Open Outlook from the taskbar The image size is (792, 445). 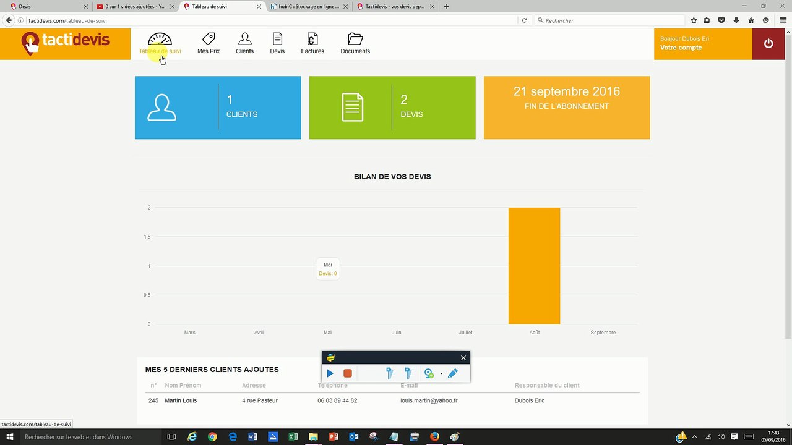click(353, 437)
